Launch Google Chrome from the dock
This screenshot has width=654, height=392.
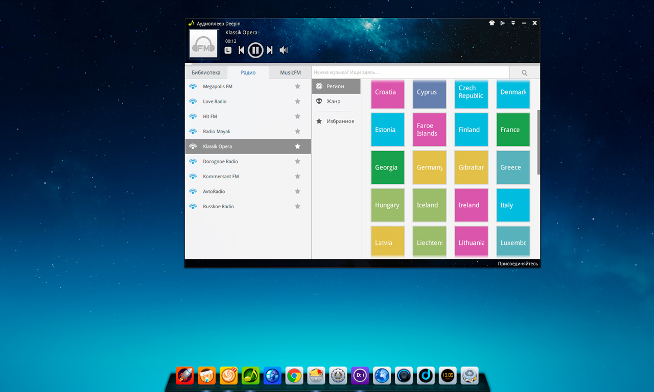click(294, 376)
